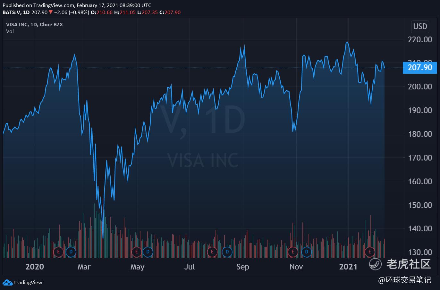Click the 150.00 price axis label
440x290 pixels.
point(420,205)
